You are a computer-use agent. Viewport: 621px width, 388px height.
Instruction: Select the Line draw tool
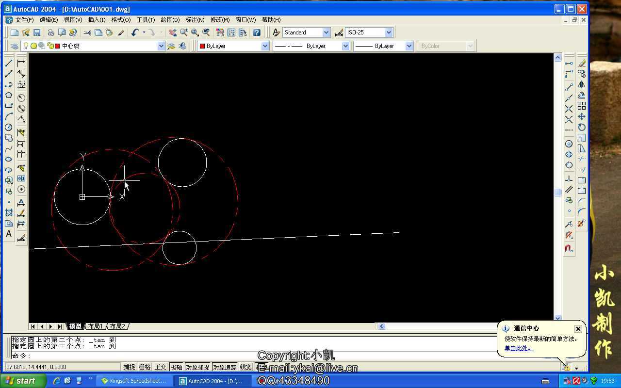[9, 63]
